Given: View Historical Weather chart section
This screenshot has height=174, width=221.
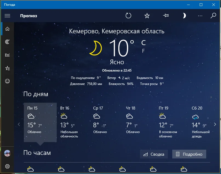Looking at the screenshot, I should (x=7, y=55).
